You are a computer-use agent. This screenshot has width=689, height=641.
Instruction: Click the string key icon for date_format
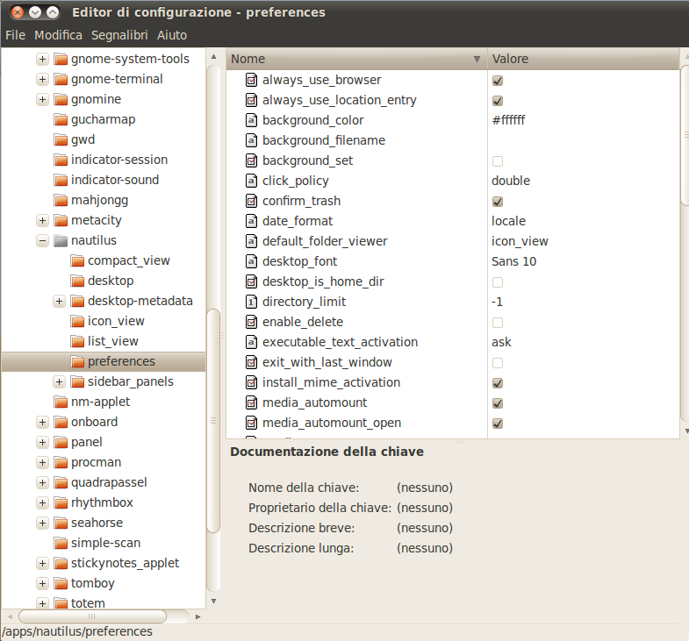click(x=251, y=221)
